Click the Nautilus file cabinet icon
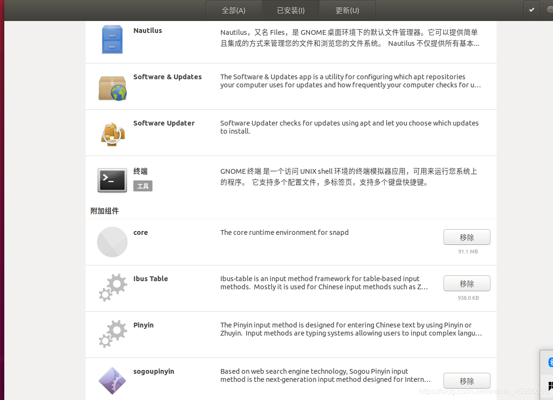The image size is (553, 400). (x=112, y=40)
